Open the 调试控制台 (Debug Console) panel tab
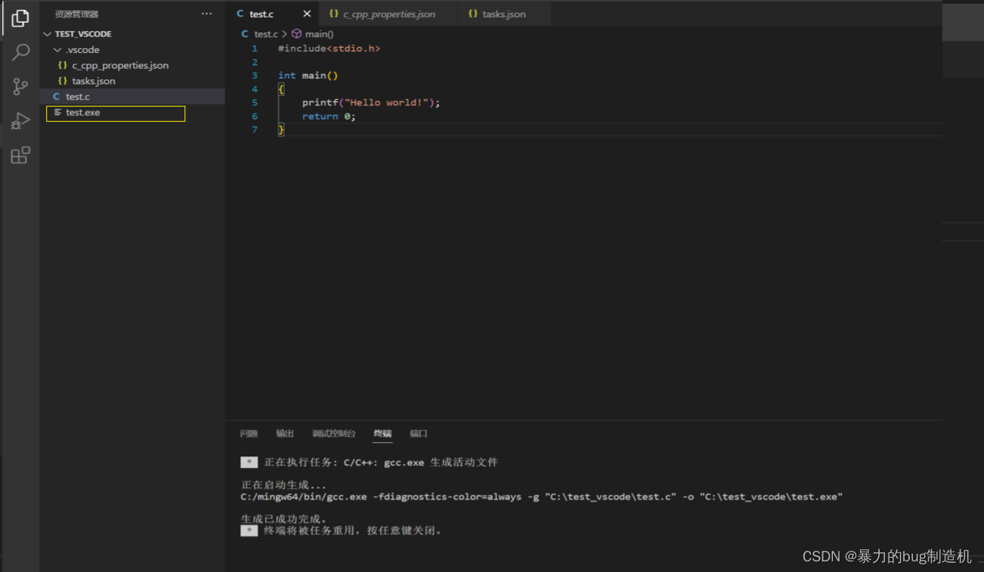The height and width of the screenshot is (572, 984). click(334, 434)
